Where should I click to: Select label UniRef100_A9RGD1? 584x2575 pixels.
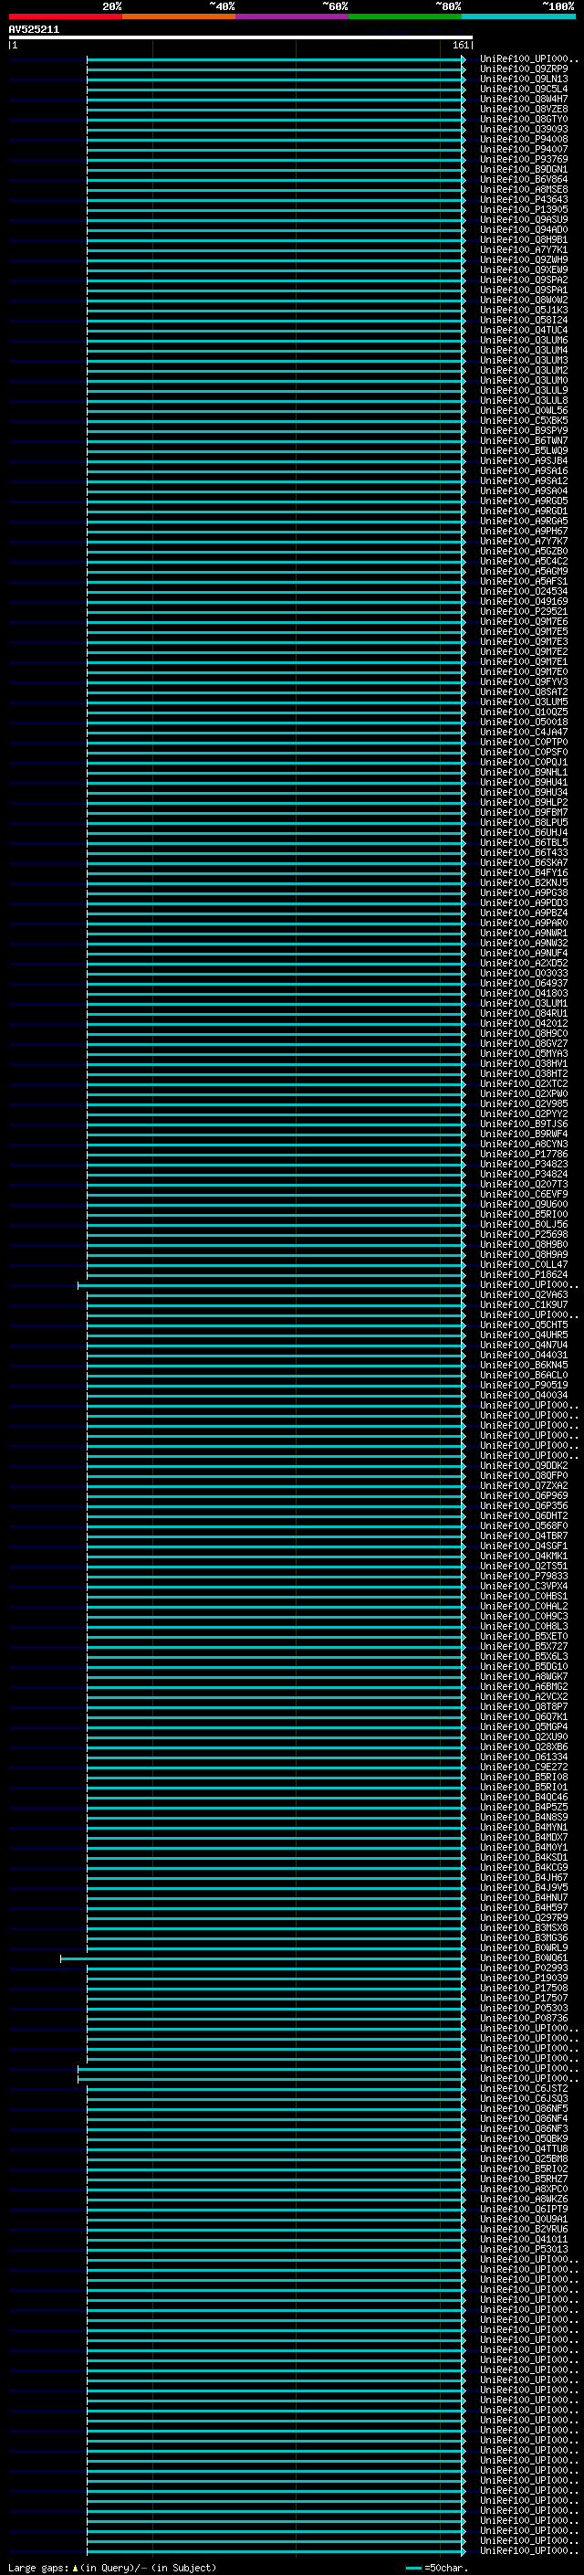pyautogui.click(x=524, y=511)
